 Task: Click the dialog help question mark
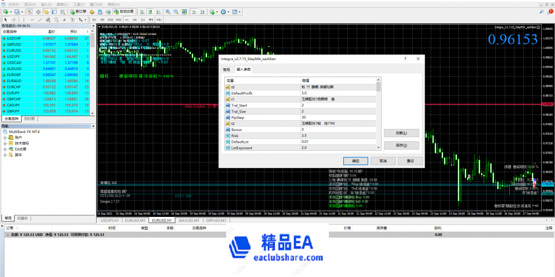click(405, 59)
